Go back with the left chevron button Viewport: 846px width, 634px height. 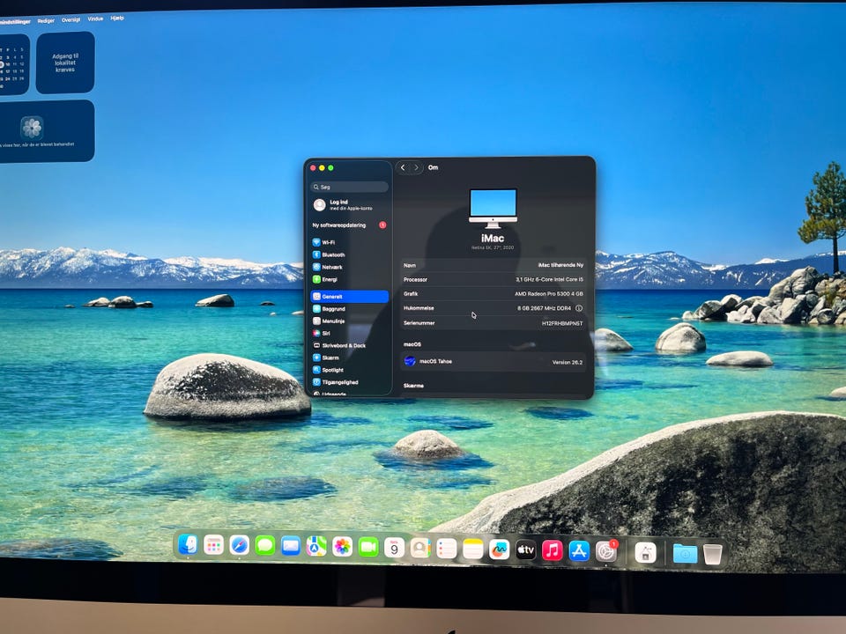tap(403, 167)
